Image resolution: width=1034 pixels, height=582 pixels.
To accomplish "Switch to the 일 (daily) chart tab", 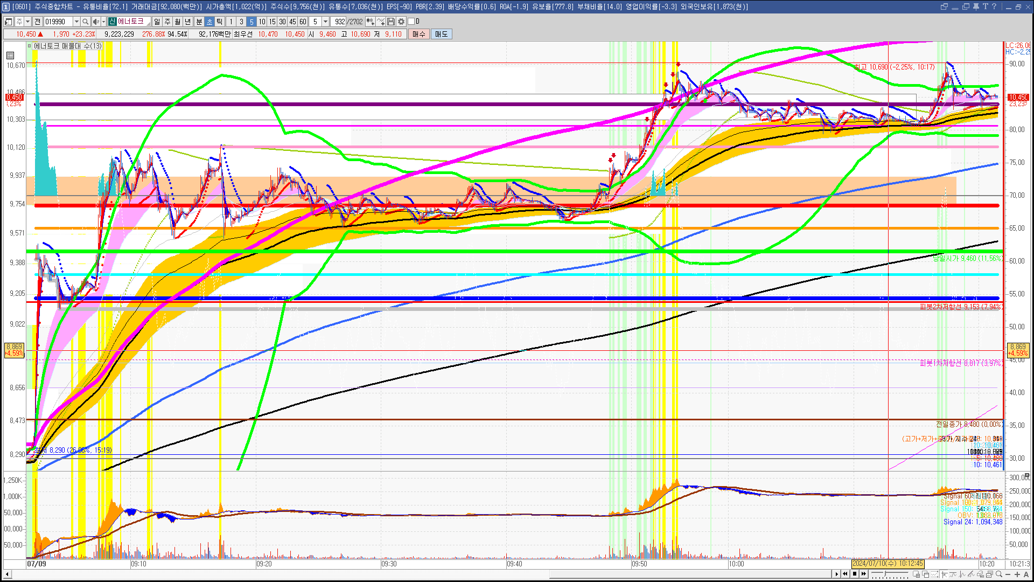I will (x=157, y=22).
